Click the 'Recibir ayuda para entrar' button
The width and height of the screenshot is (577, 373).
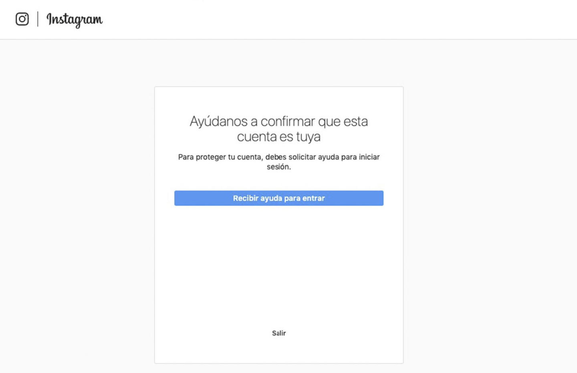pyautogui.click(x=279, y=198)
